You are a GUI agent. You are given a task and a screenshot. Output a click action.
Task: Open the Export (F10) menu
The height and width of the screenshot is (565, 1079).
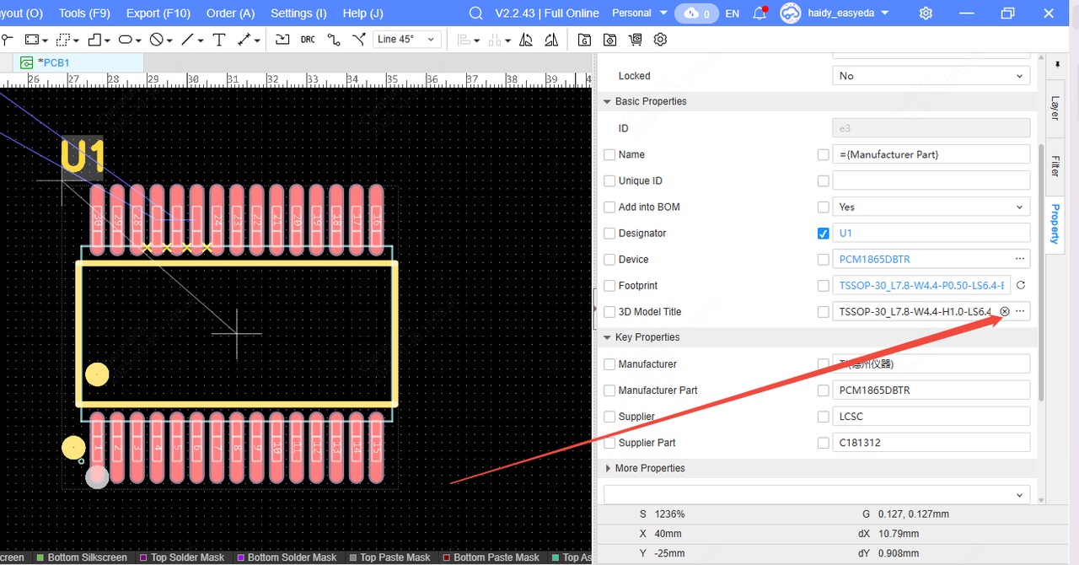point(158,13)
